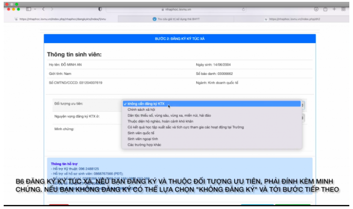Image resolution: width=353 pixels, height=209 pixels.
Task: Select 'Các trường hợp khác' option
Action: coord(212,145)
